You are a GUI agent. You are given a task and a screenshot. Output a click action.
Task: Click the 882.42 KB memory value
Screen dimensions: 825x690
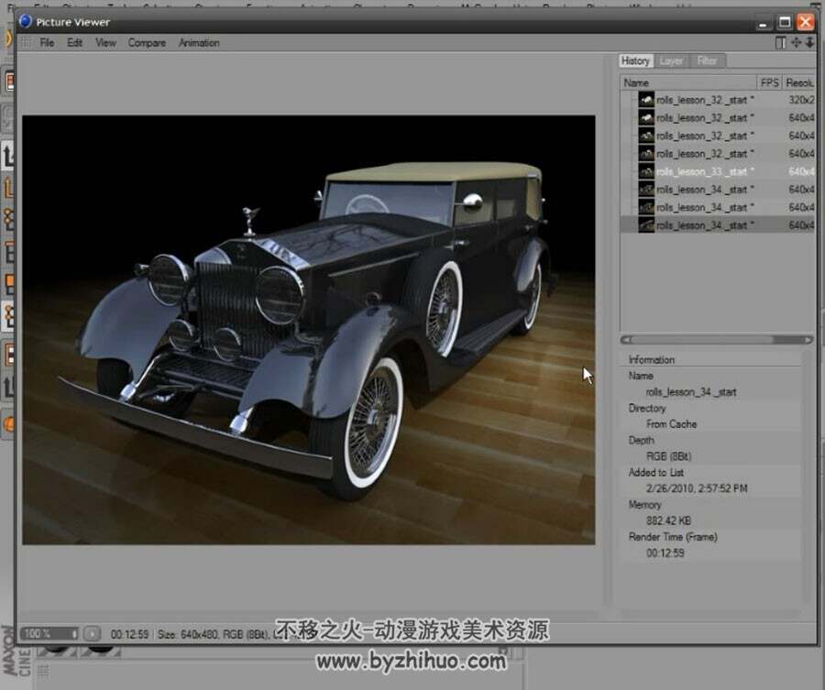pyautogui.click(x=668, y=520)
